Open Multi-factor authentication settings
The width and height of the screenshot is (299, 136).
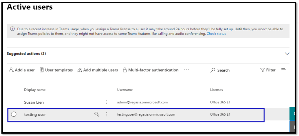point(150,70)
